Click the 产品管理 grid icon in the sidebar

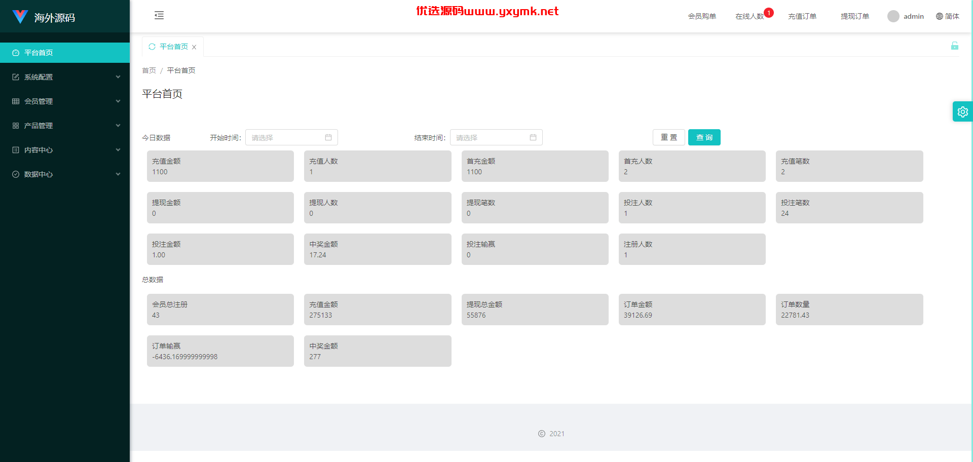coord(16,126)
